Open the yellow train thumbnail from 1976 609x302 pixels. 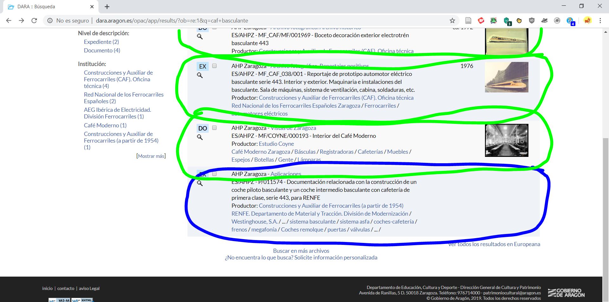click(x=507, y=77)
